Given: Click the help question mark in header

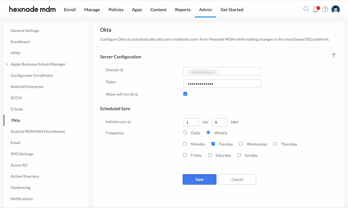Looking at the screenshot, I should 325,9.
